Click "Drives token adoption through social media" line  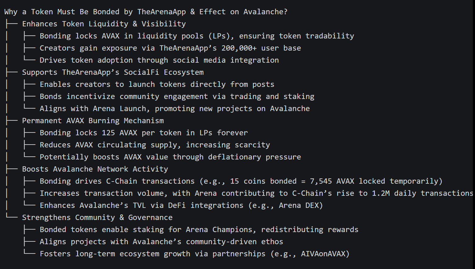click(x=159, y=60)
